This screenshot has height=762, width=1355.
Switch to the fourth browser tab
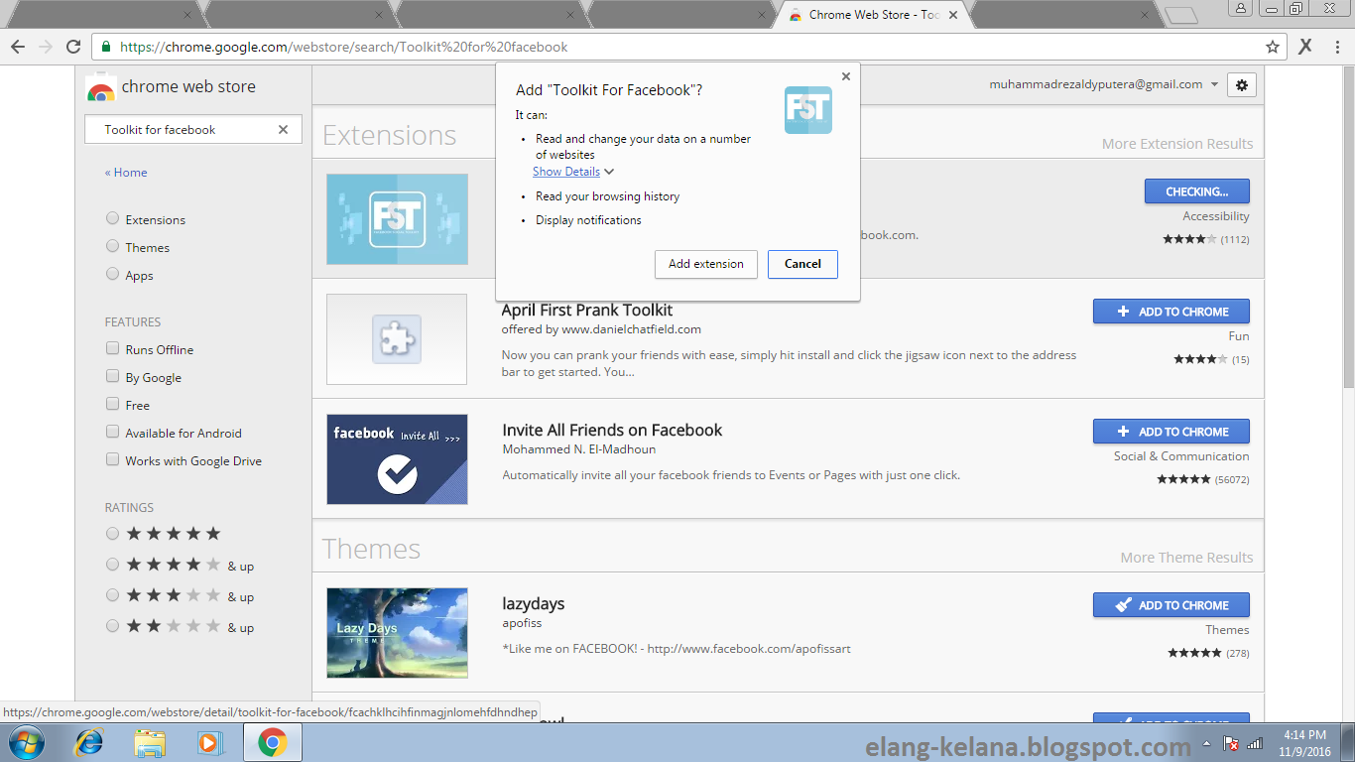[x=678, y=15]
